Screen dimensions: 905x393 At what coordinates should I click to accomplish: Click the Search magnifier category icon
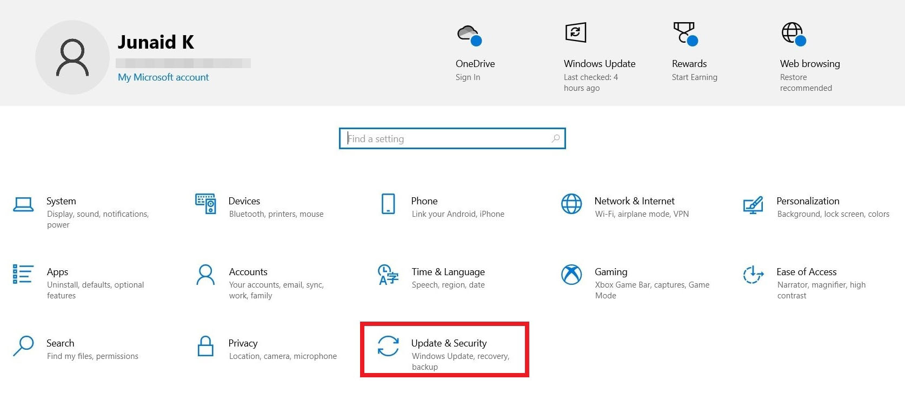(23, 346)
